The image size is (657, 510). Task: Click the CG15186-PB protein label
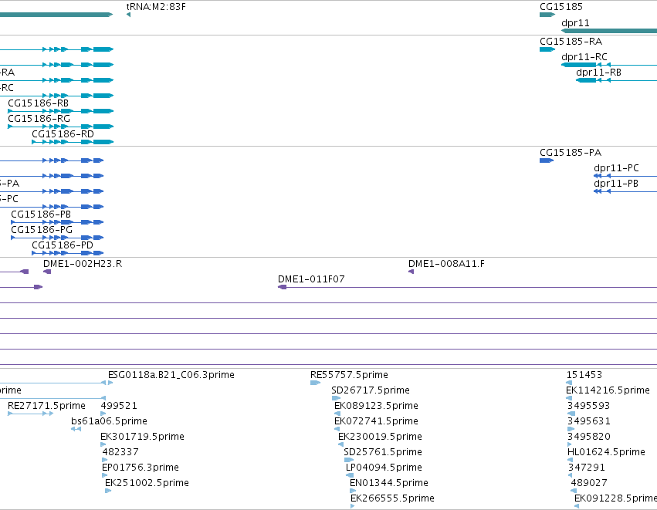[41, 214]
